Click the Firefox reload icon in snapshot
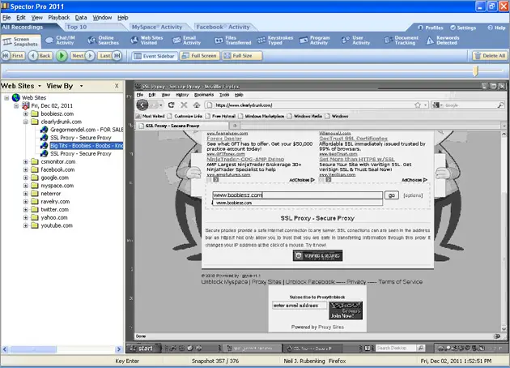 pos(171,105)
